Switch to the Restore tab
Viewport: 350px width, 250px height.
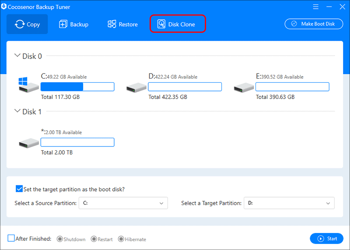click(x=122, y=24)
